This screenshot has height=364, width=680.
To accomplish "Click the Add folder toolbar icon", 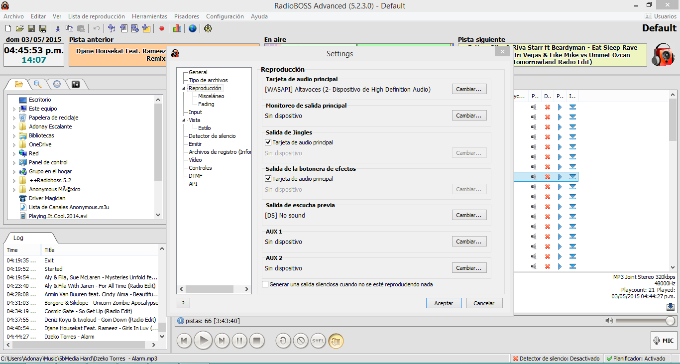I will click(x=146, y=28).
